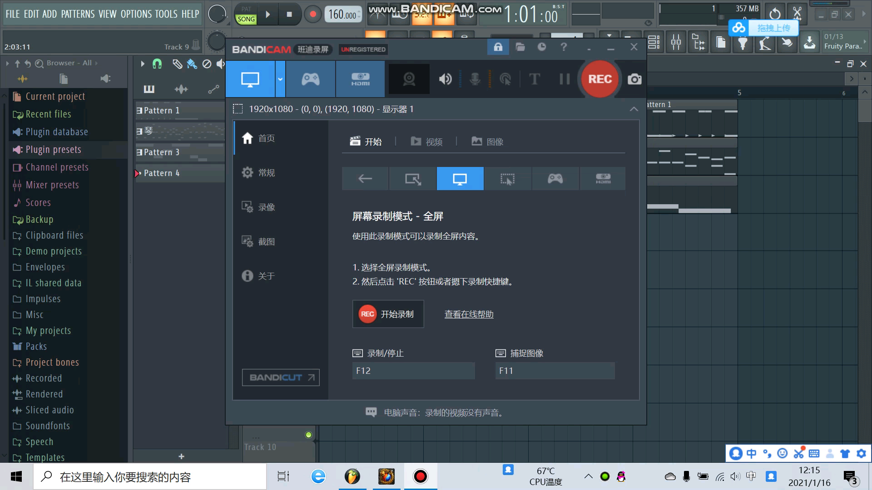
Task: Select game recording mode in Bandicam
Action: coord(311,79)
